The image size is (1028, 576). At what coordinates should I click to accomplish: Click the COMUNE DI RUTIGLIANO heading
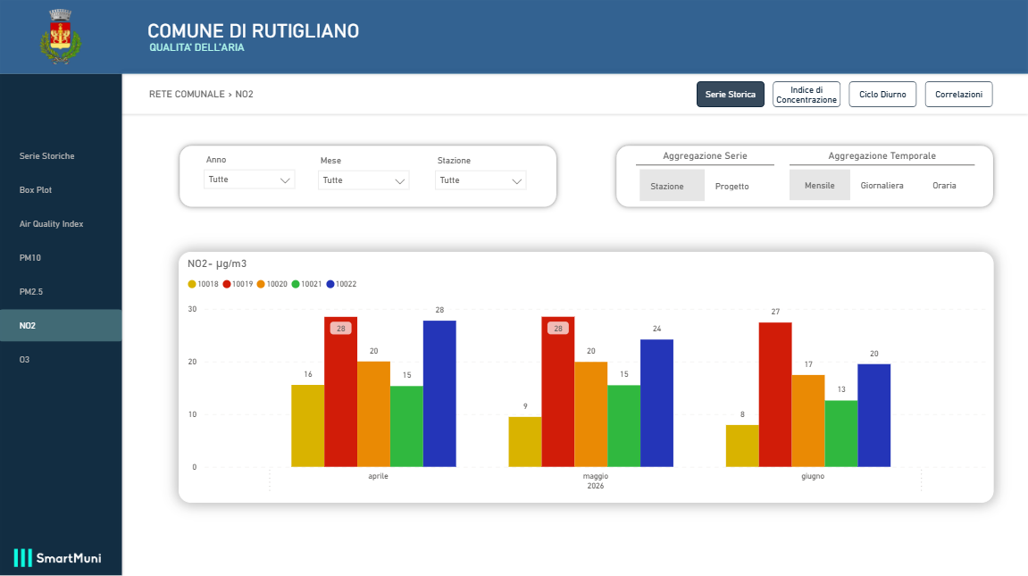253,30
